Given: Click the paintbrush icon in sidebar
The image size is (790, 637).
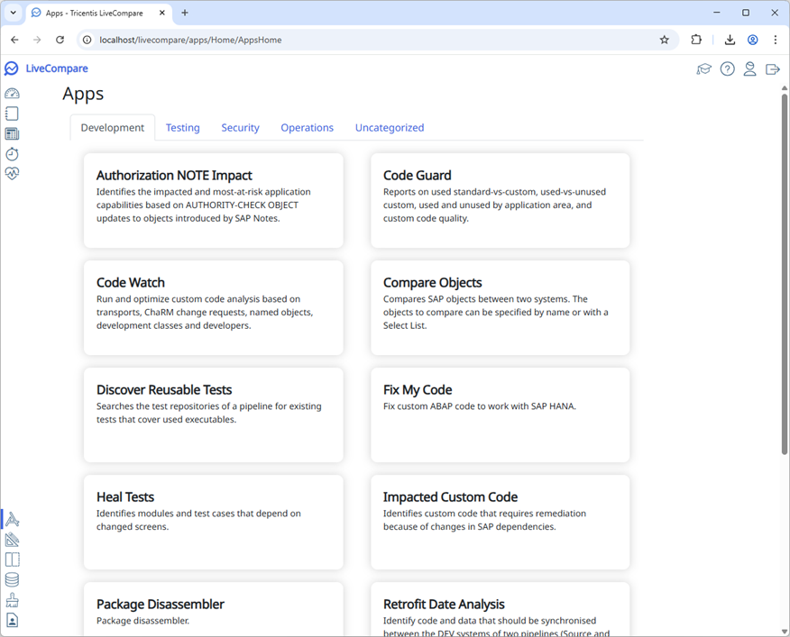Looking at the screenshot, I should pyautogui.click(x=12, y=600).
